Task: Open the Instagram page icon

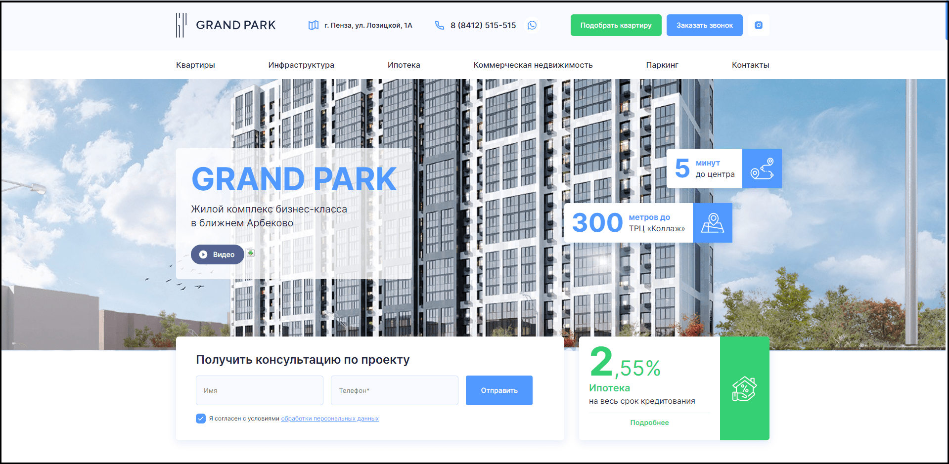Action: (x=758, y=25)
